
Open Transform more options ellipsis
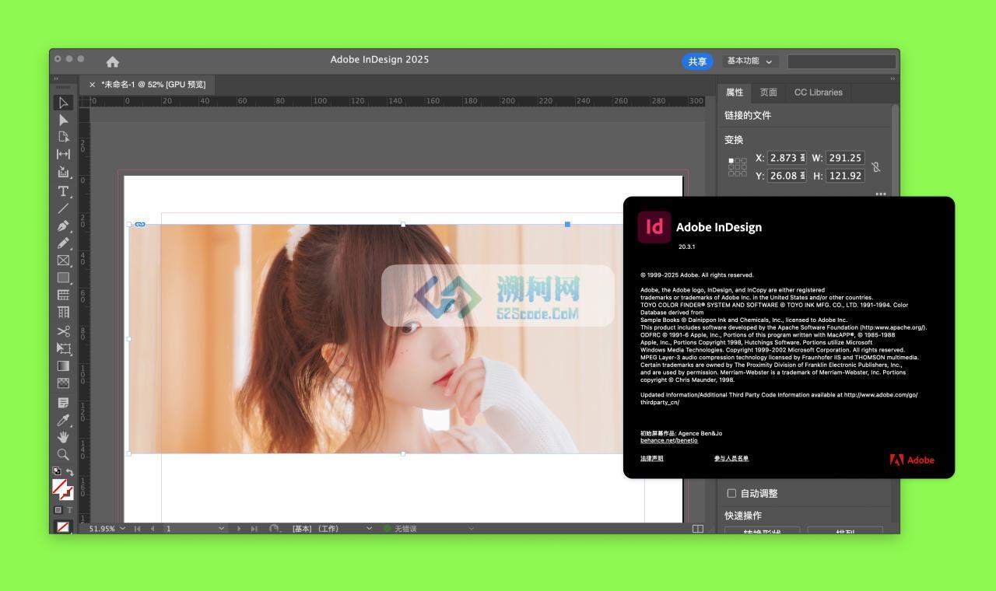(881, 194)
